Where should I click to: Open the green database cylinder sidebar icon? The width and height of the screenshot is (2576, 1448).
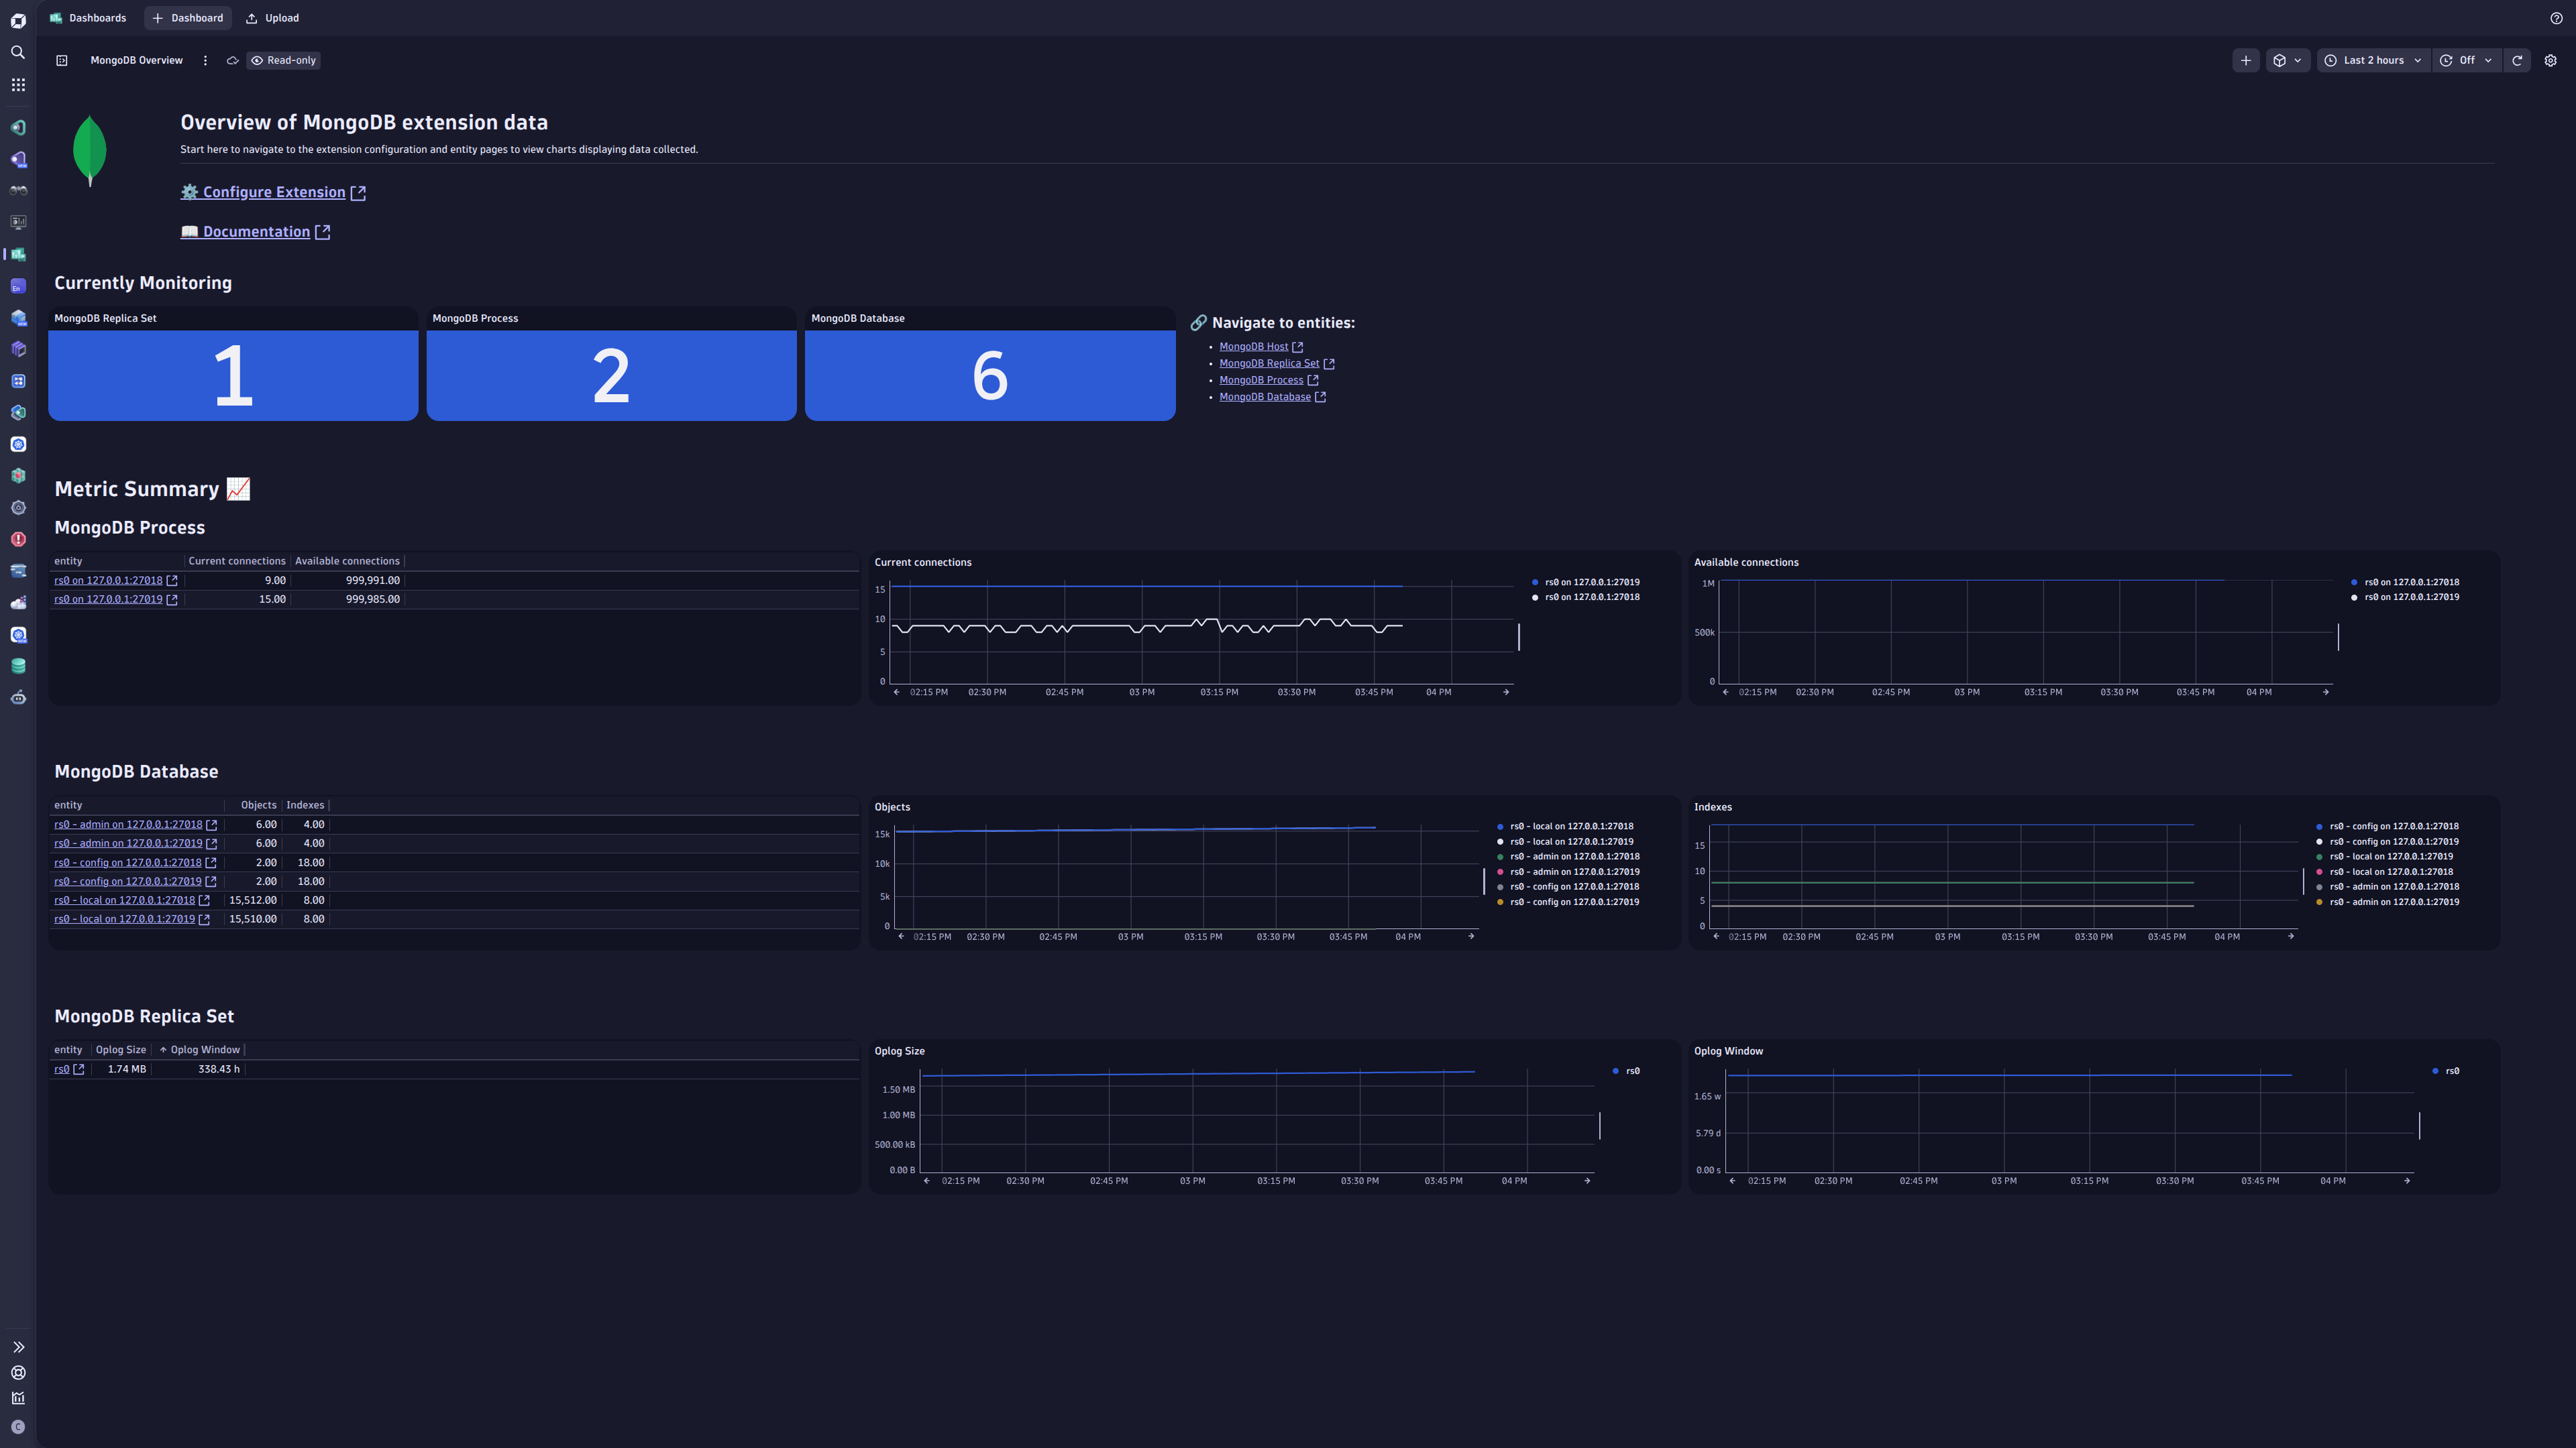click(18, 666)
